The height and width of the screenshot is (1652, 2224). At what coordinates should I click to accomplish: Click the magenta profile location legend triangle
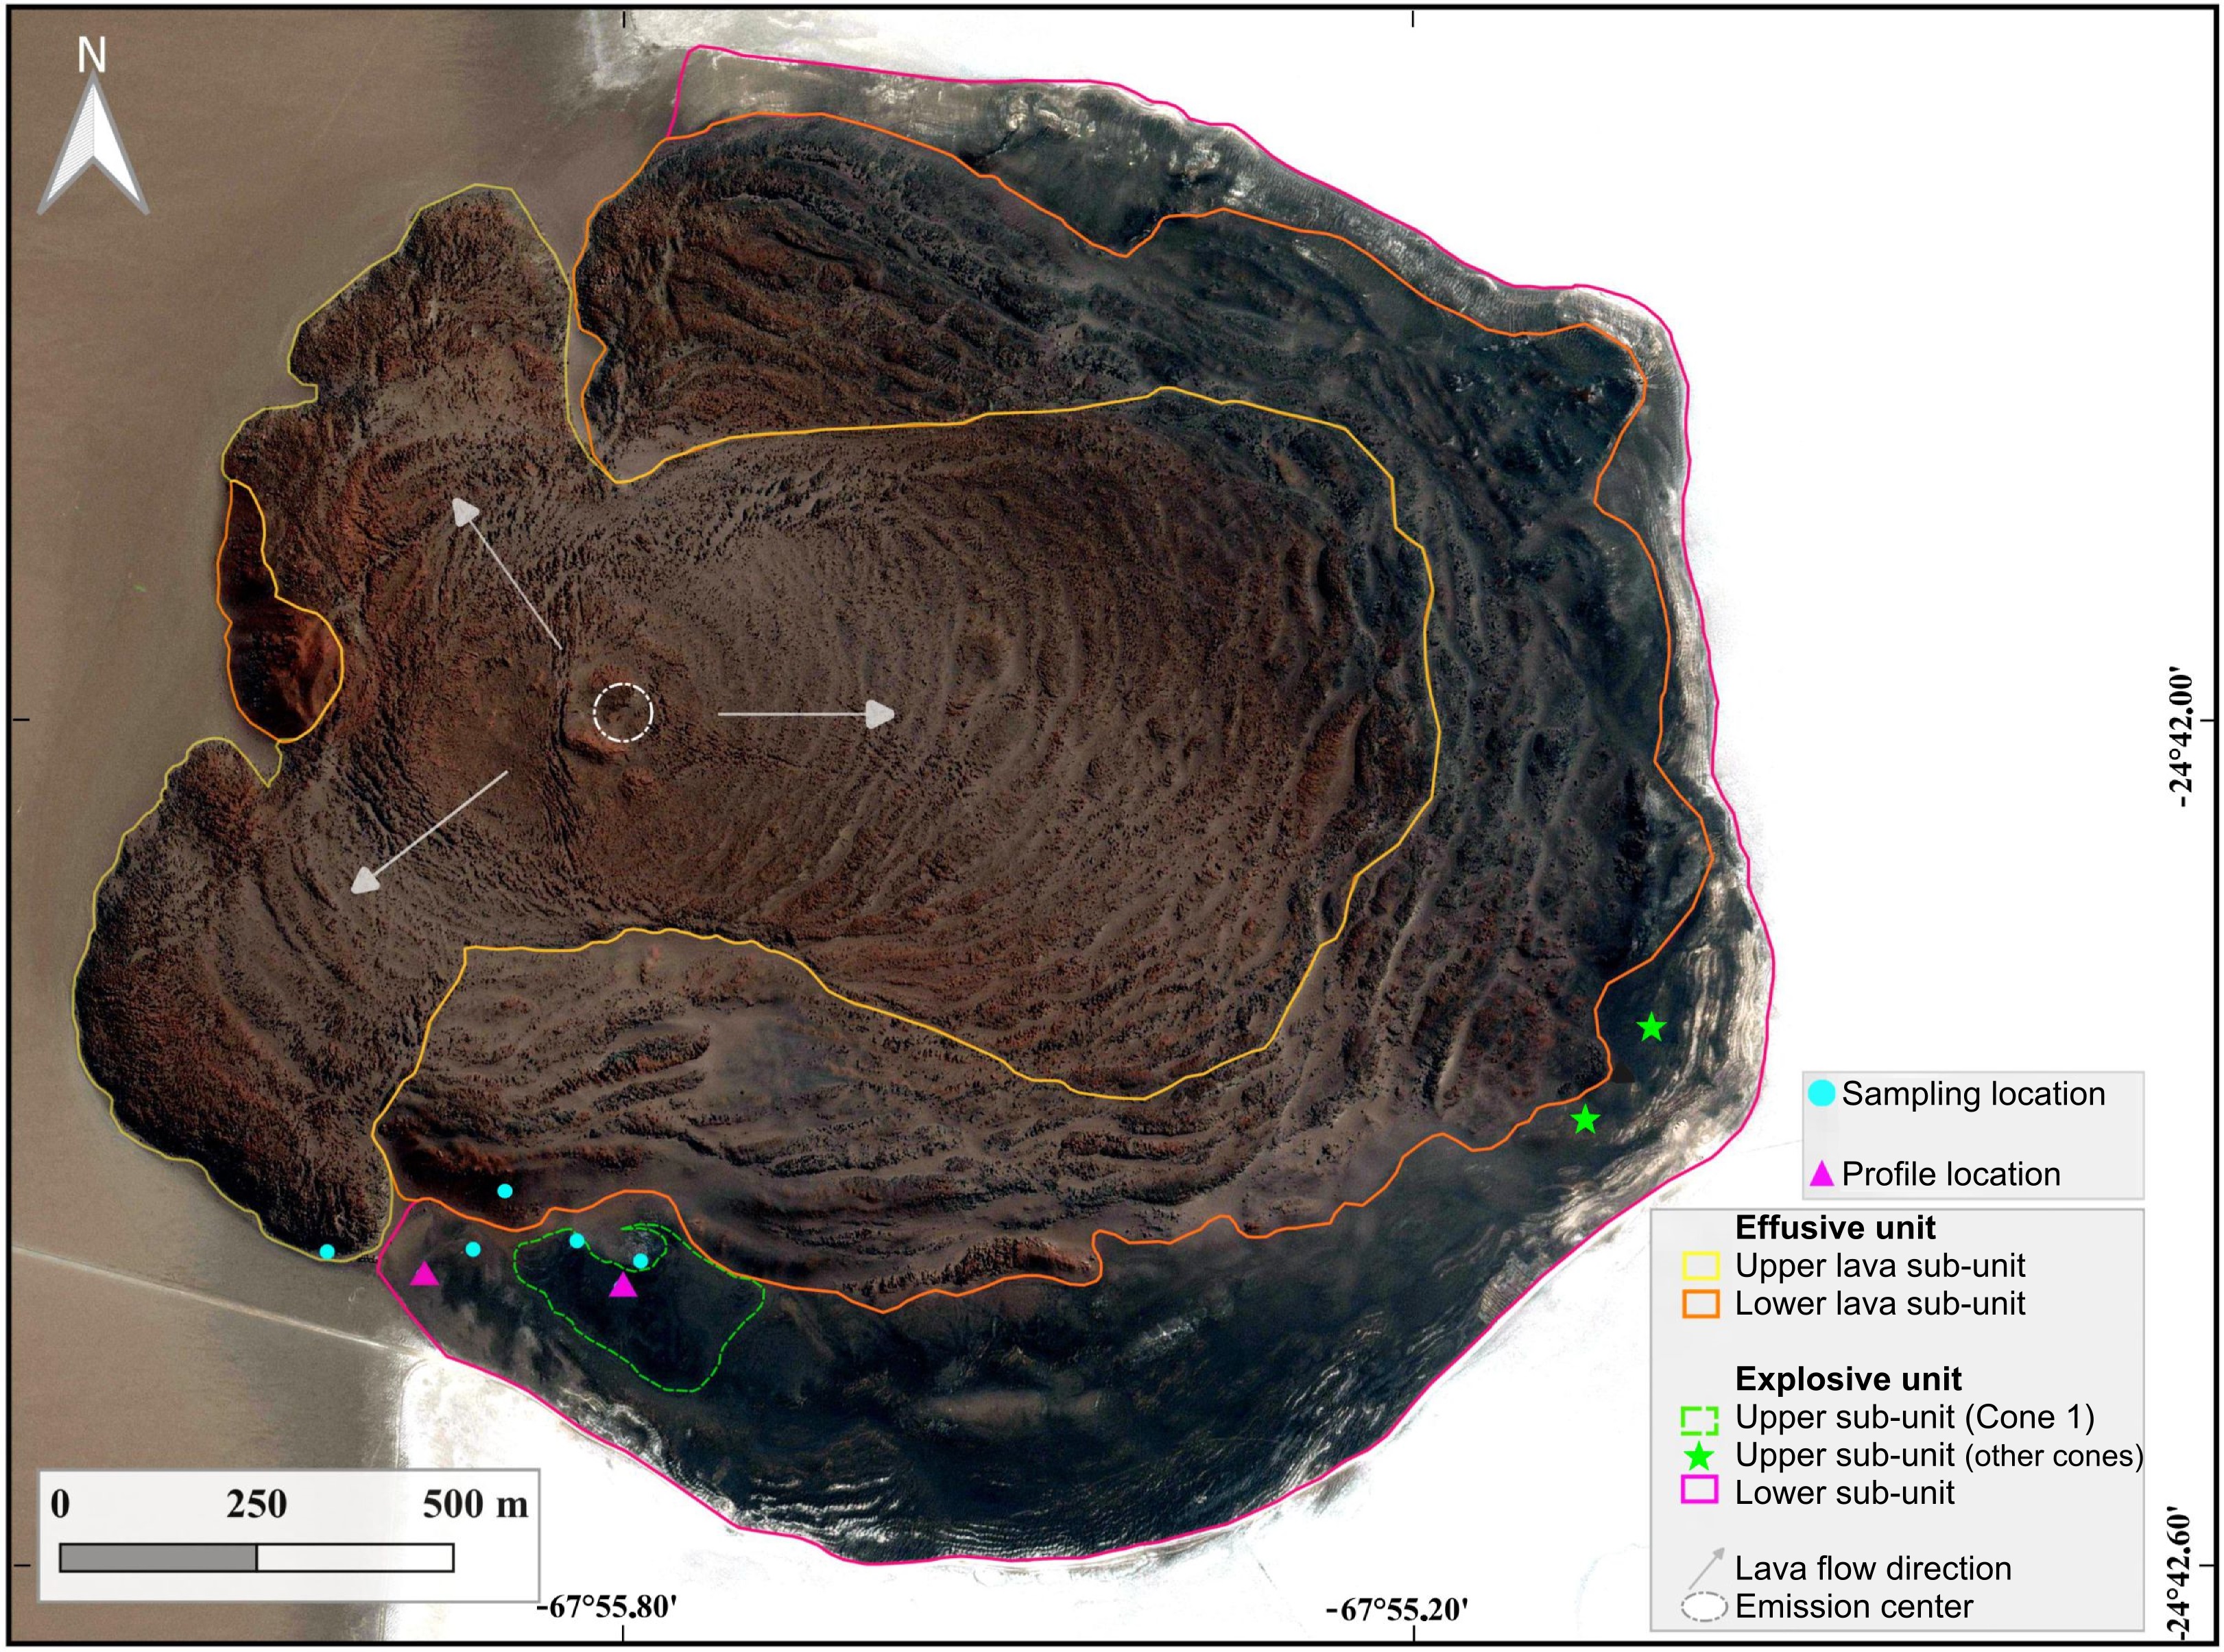pos(1821,1173)
